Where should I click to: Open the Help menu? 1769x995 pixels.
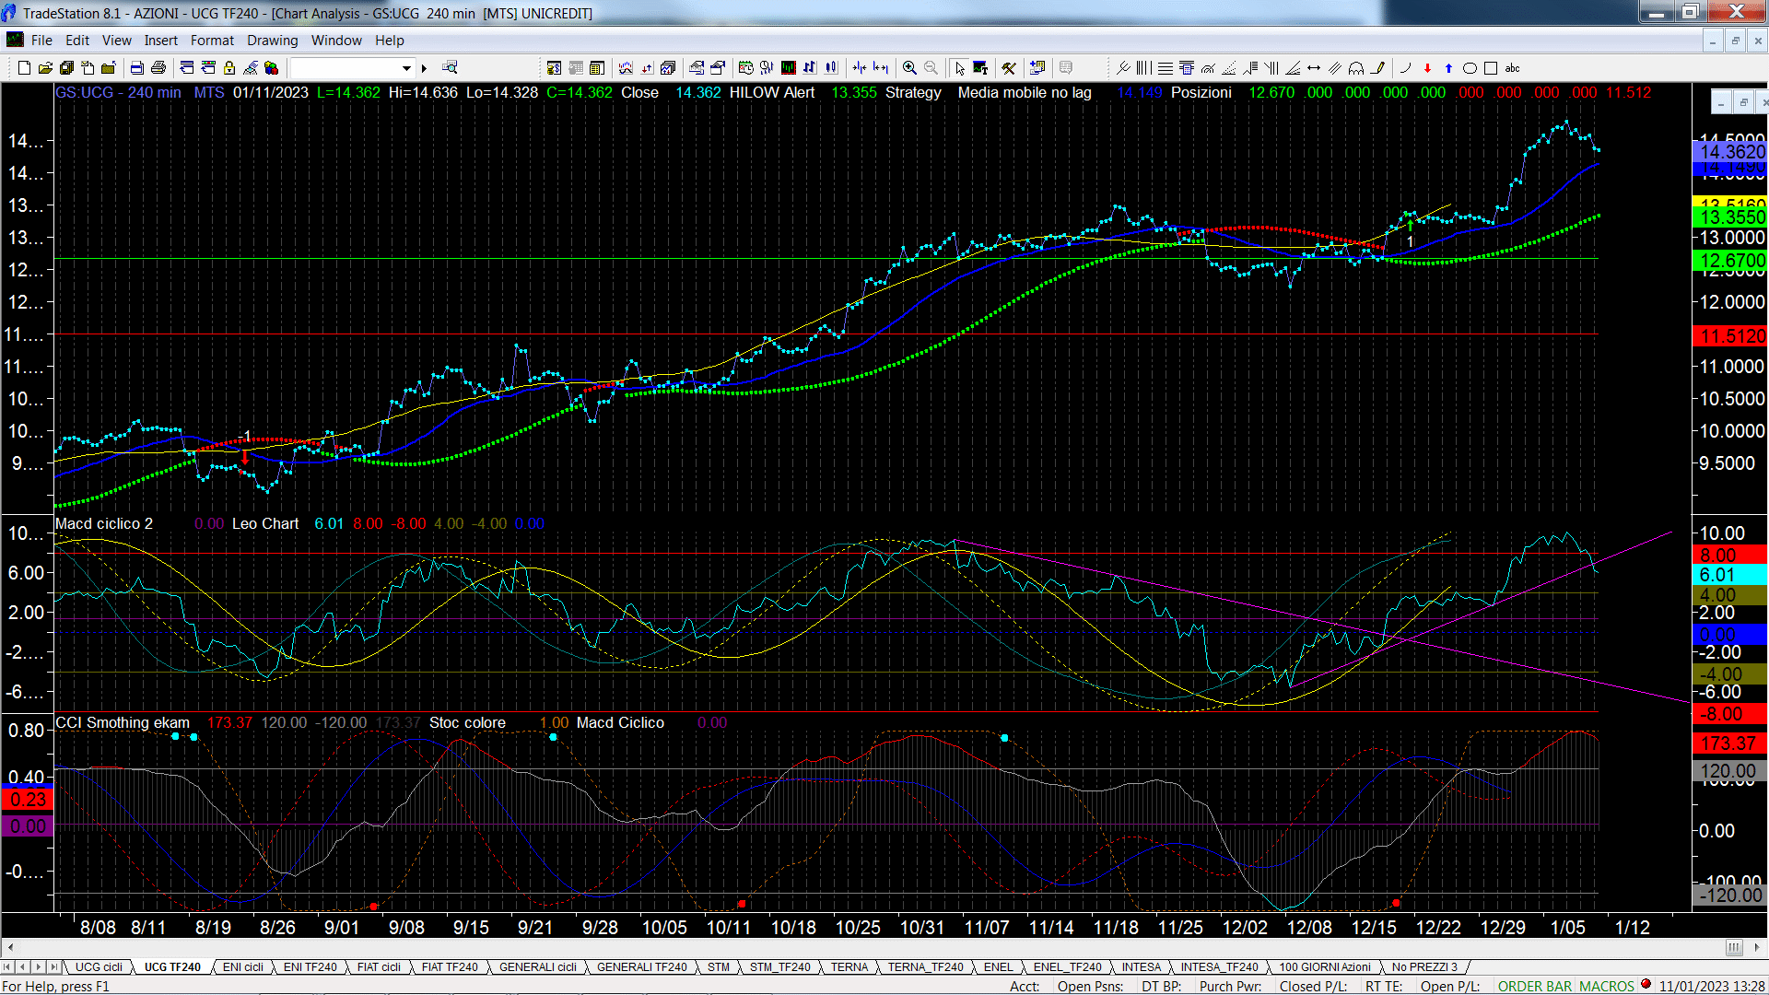[x=389, y=41]
